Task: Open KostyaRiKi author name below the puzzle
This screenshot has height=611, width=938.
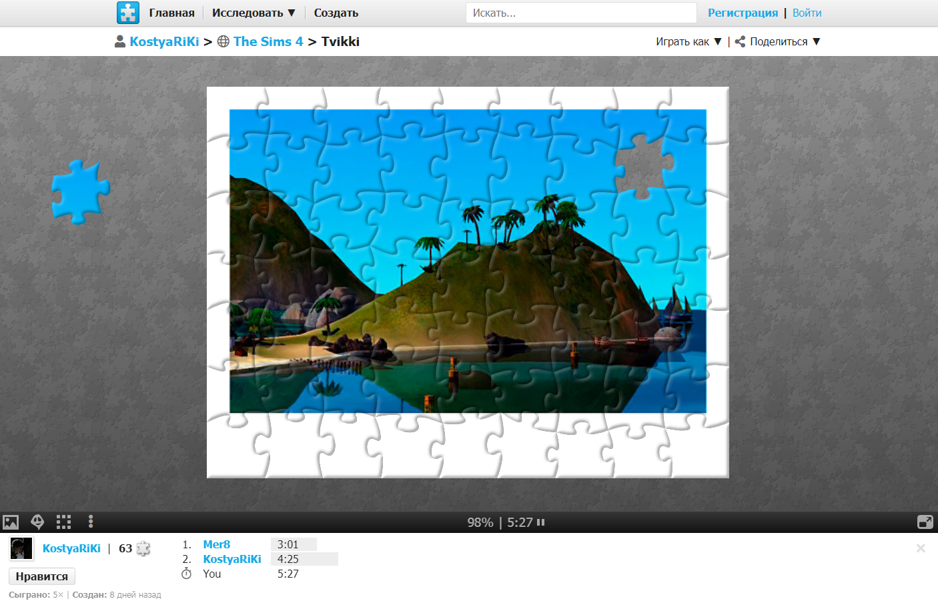Action: (x=71, y=548)
